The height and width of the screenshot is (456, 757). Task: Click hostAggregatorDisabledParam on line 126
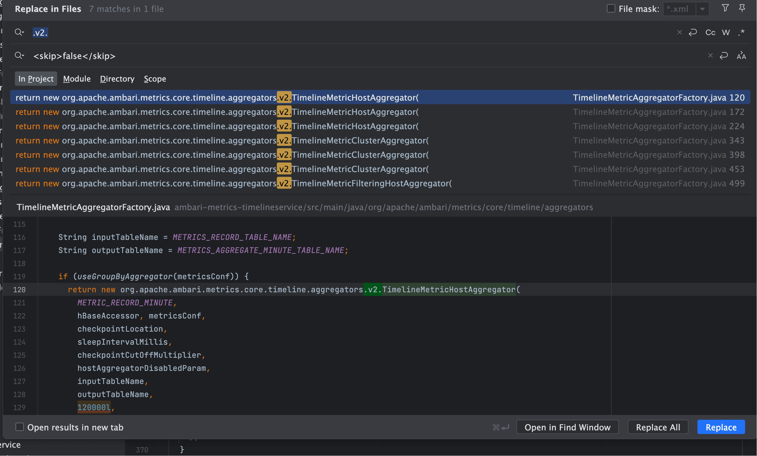(x=142, y=368)
